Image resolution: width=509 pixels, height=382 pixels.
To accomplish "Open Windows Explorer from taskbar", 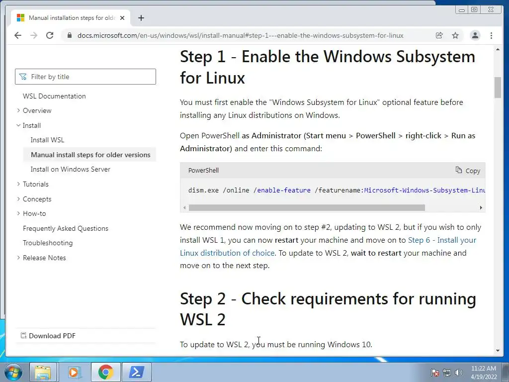I will (x=43, y=372).
